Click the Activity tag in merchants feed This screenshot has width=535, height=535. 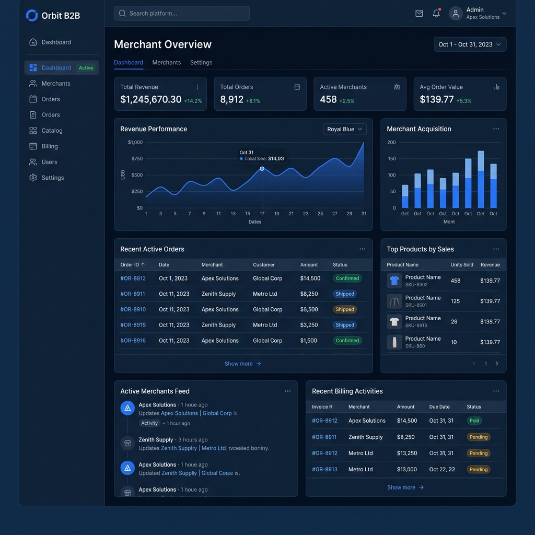149,423
